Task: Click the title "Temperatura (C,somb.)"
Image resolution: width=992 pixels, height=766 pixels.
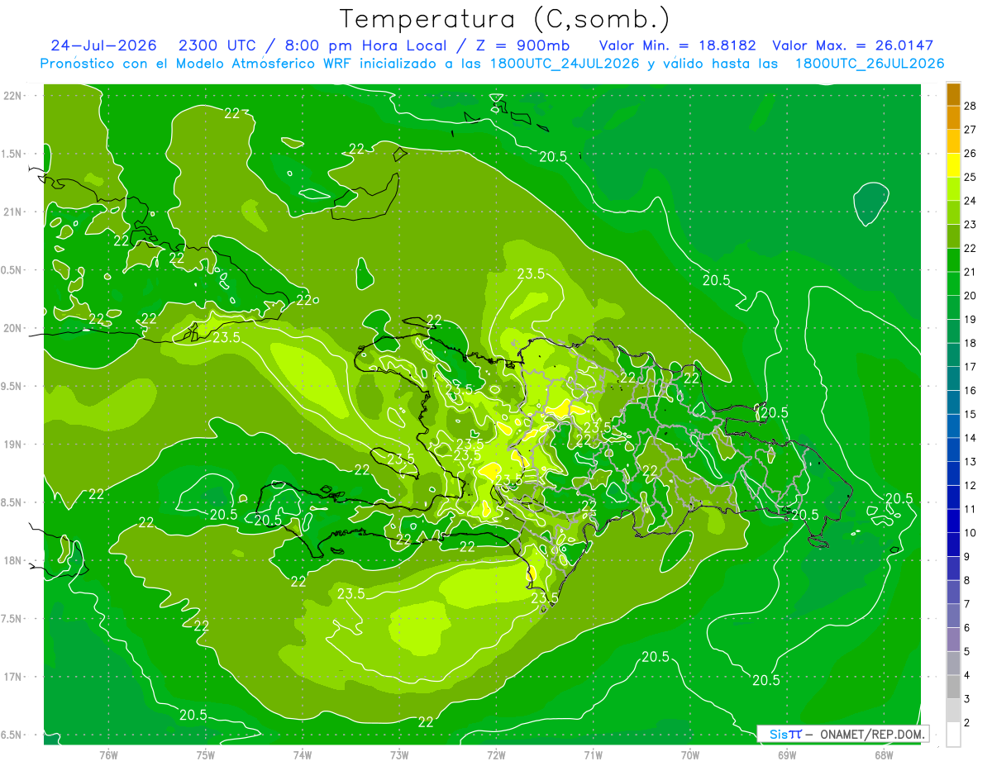Action: [x=505, y=19]
